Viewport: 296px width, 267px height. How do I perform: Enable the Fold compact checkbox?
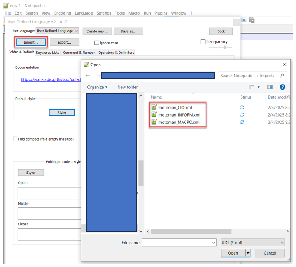15,139
